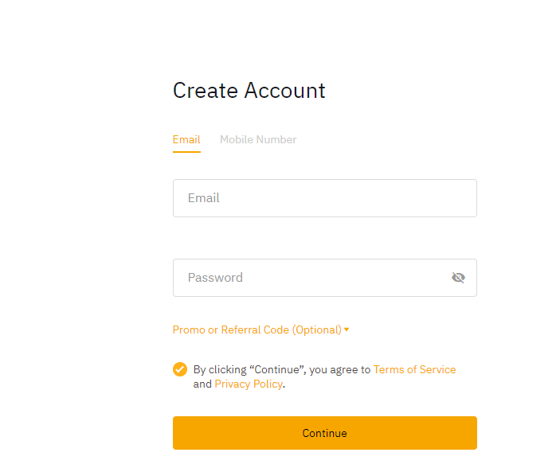The image size is (556, 464).
Task: Focus the Email input field
Action: click(325, 198)
